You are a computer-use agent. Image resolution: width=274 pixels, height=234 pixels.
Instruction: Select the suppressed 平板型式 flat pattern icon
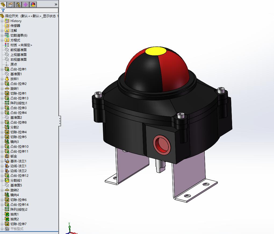pyautogui.click(x=7, y=229)
